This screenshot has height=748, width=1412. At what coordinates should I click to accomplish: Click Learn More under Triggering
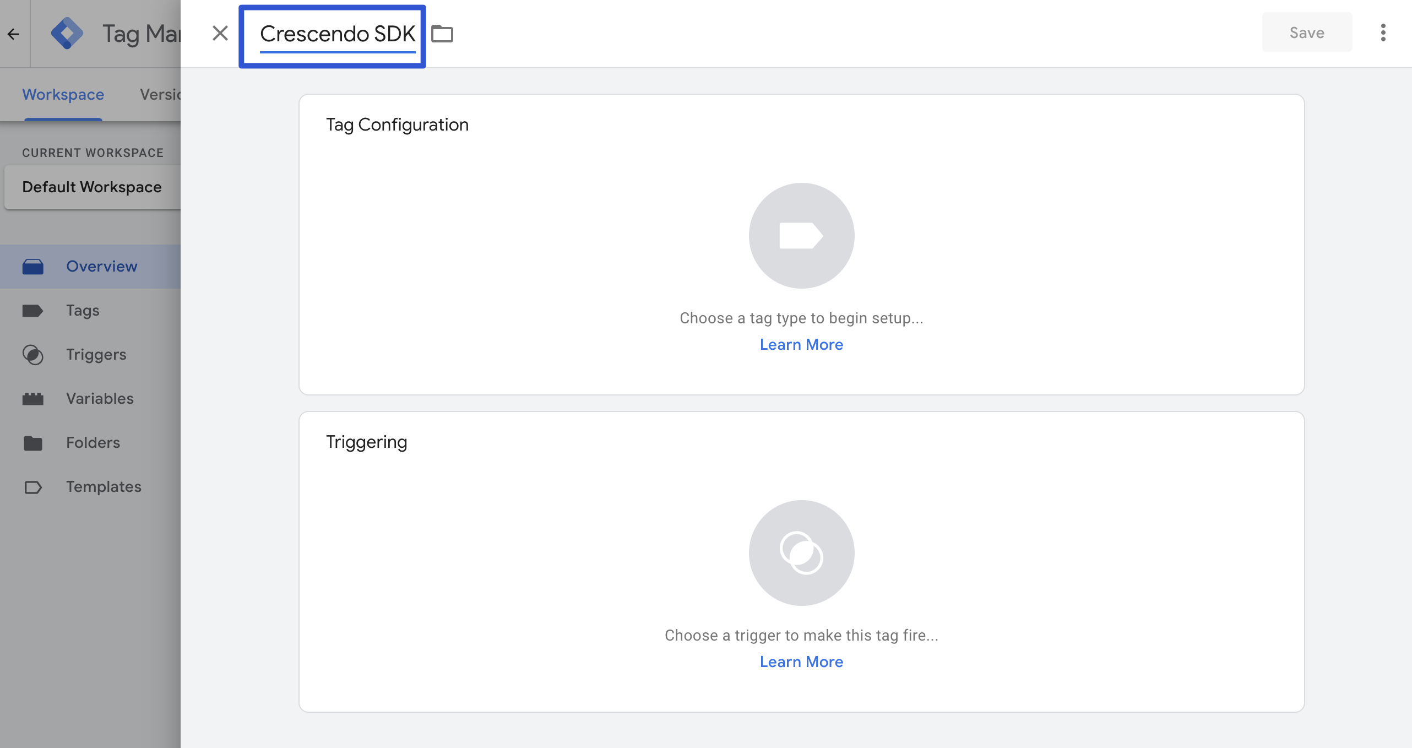[x=801, y=662]
